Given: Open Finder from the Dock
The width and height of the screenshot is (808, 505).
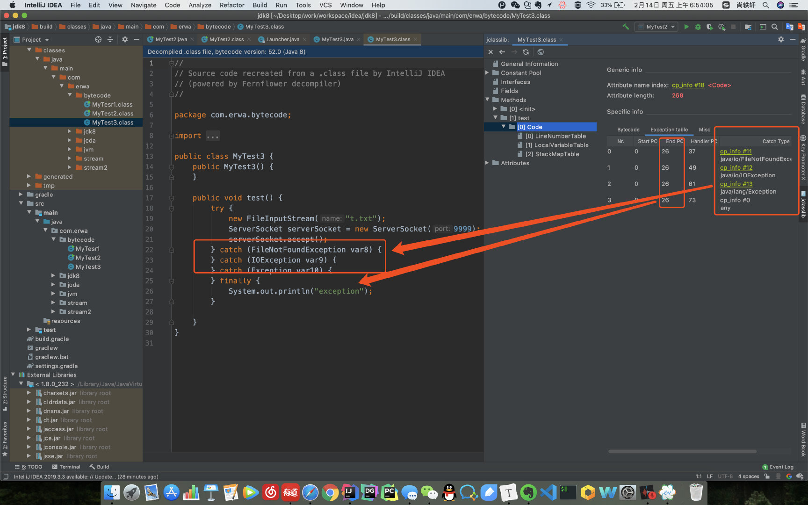Looking at the screenshot, I should tap(112, 492).
